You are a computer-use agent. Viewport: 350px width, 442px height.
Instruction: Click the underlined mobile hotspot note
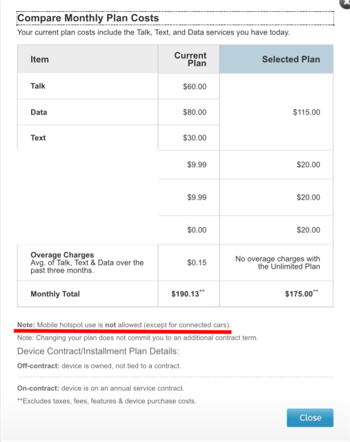(124, 325)
